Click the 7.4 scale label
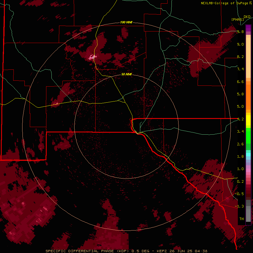Screen dimensions: 253x253 [x=240, y=69]
